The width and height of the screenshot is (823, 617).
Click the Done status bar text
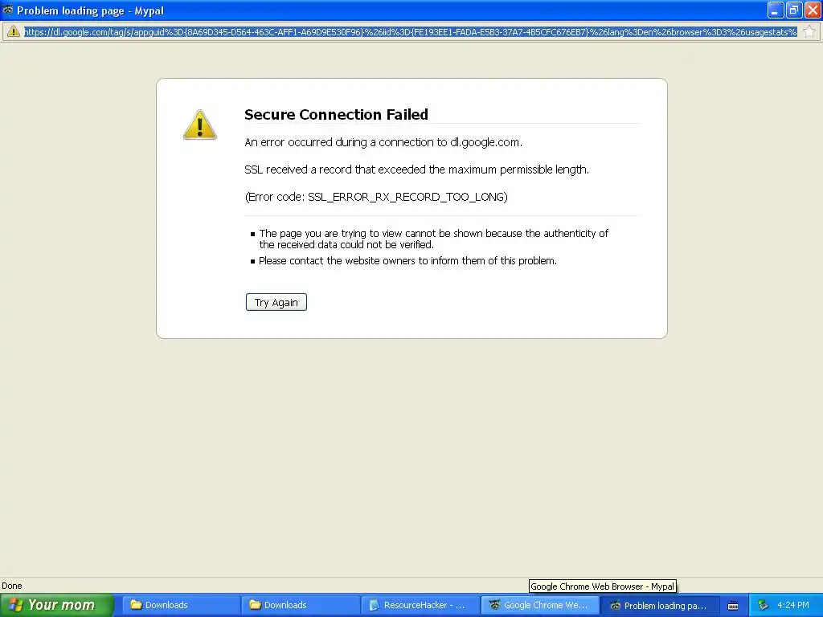tap(11, 586)
